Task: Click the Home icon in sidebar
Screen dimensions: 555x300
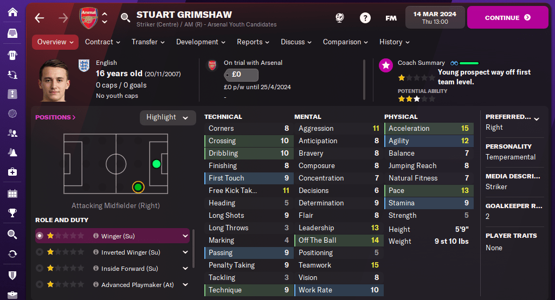Action: (12, 11)
